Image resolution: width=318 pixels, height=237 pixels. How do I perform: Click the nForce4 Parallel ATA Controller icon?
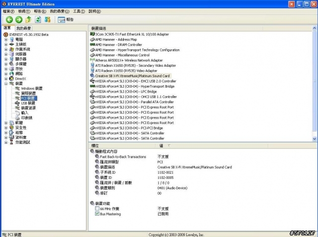92,102
